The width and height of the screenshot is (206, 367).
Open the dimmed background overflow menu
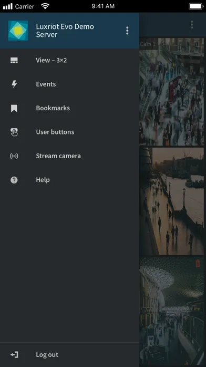click(x=192, y=25)
